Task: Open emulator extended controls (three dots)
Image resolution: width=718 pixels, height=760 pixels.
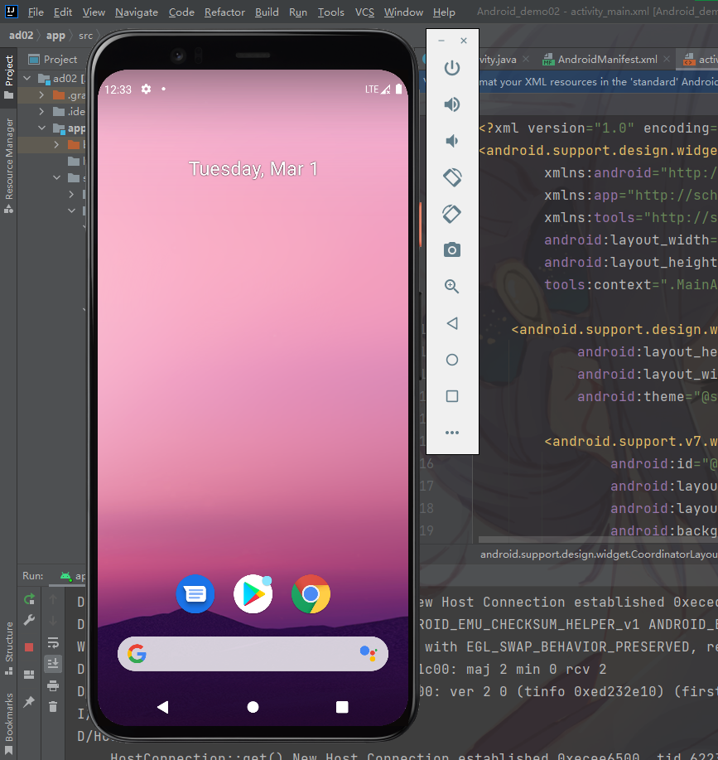Action: tap(451, 433)
